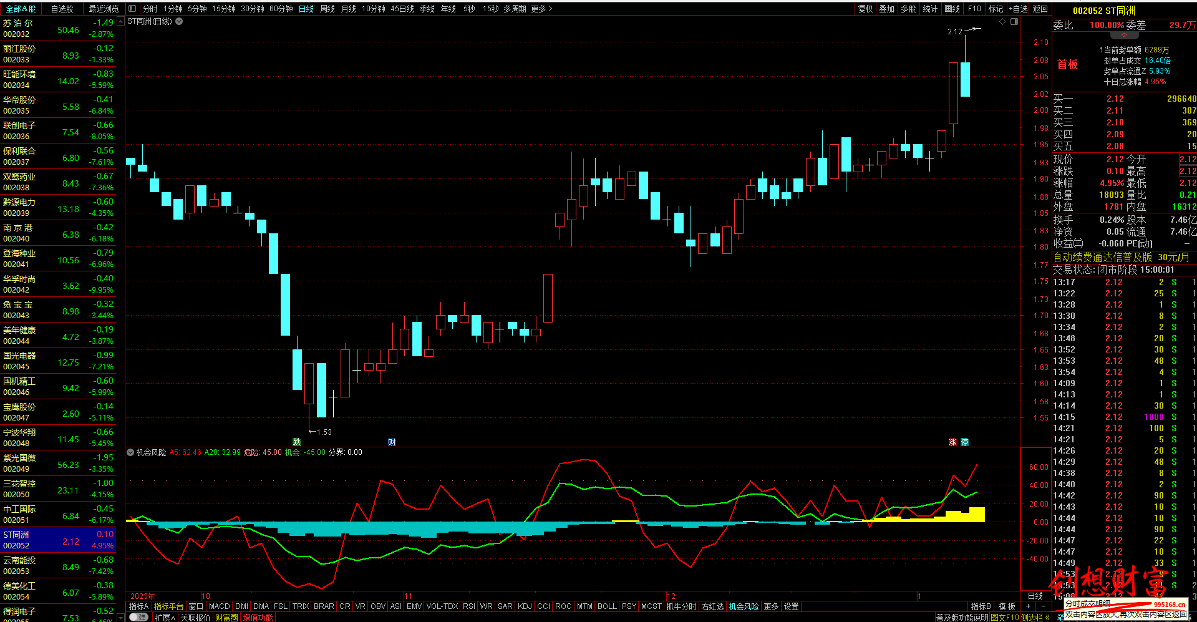1197x622 pixels.
Task: Select the VOL-TDX indicator
Action: point(442,606)
